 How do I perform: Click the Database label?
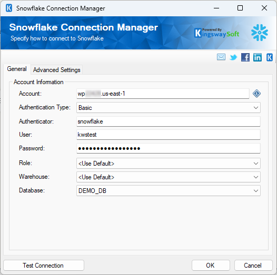(32, 190)
